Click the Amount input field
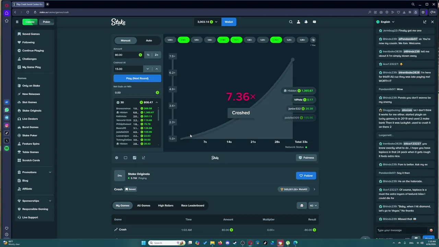The width and height of the screenshot is (439, 247). pos(128,55)
